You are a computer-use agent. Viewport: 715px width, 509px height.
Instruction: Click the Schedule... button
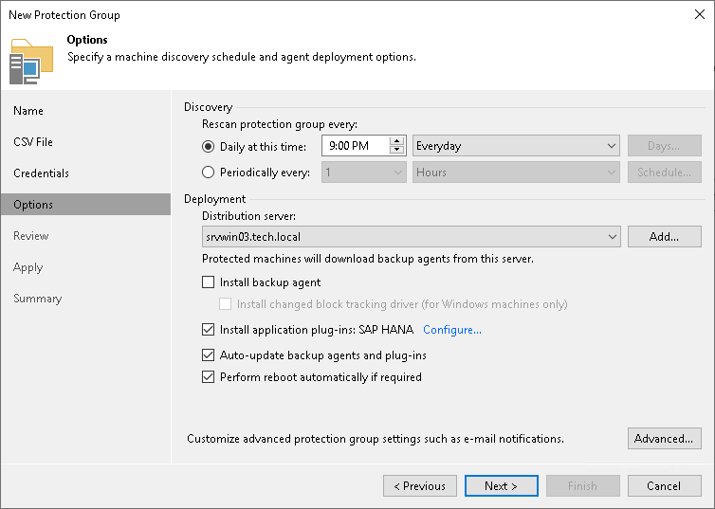coord(665,173)
